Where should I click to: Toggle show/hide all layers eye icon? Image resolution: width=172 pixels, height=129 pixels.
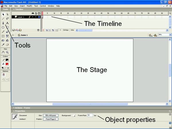(32, 13)
